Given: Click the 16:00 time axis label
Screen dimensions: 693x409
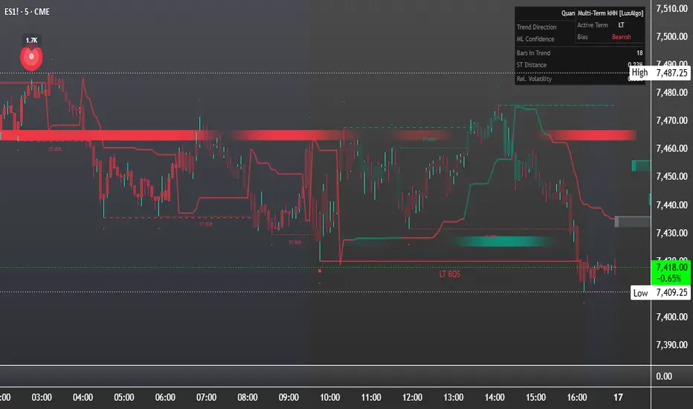Looking at the screenshot, I should tap(577, 398).
